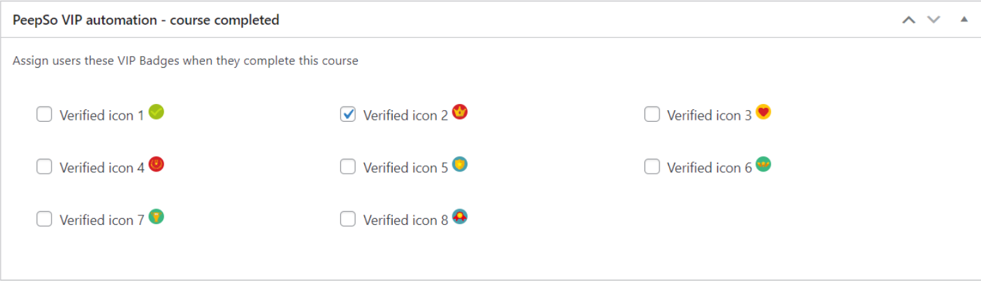The width and height of the screenshot is (981, 281).
Task: Move the panel up with the arrow
Action: (909, 20)
